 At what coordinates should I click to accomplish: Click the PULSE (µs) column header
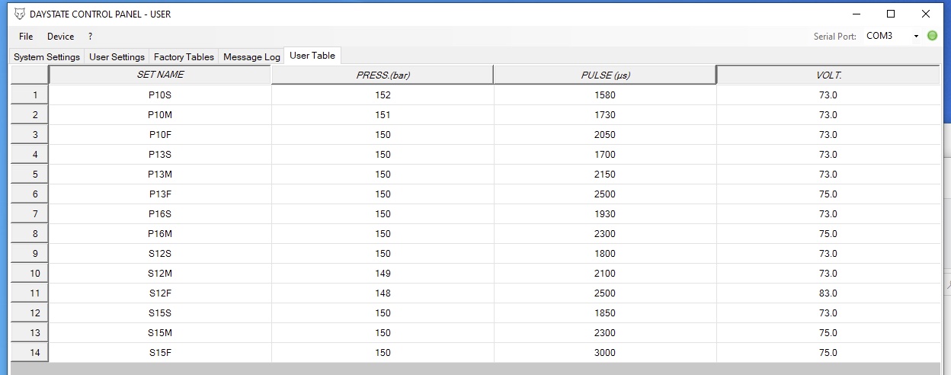click(605, 75)
